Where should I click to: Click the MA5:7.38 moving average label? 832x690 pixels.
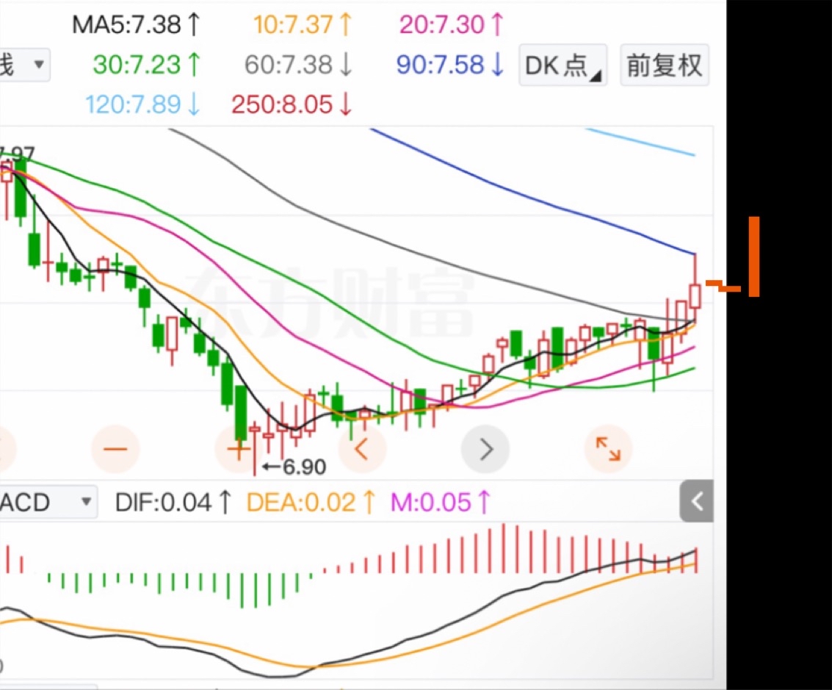[136, 25]
